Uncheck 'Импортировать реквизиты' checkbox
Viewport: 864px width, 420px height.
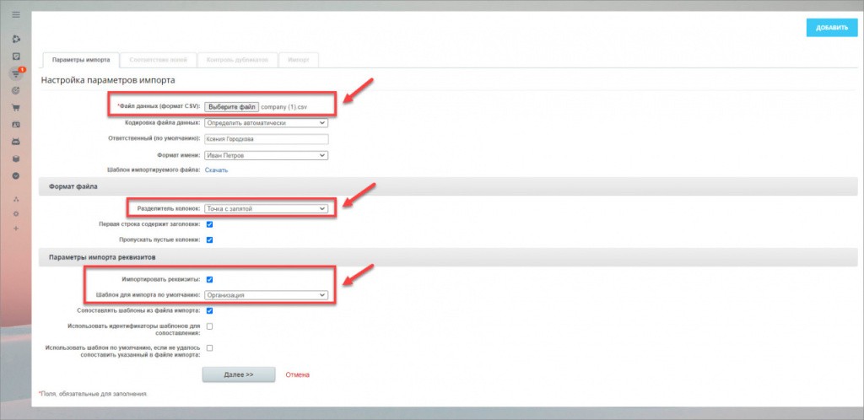(209, 279)
